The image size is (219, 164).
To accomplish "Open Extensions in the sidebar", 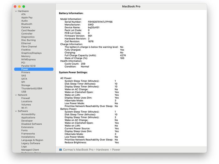I will 27,127.
